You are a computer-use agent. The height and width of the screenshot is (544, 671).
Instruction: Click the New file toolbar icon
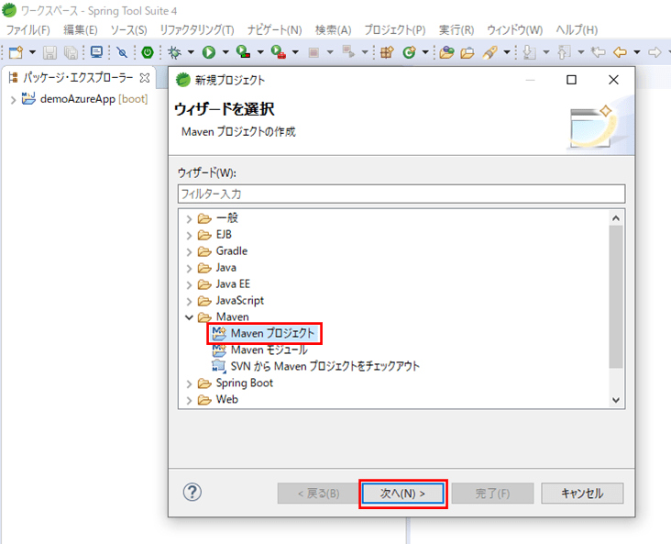pos(16,53)
